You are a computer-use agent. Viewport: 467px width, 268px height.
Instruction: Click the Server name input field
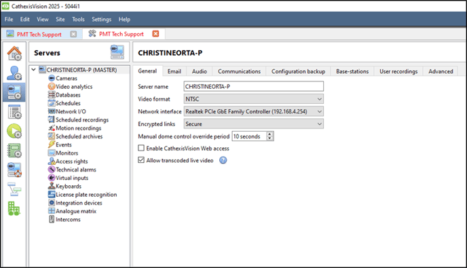click(x=254, y=86)
